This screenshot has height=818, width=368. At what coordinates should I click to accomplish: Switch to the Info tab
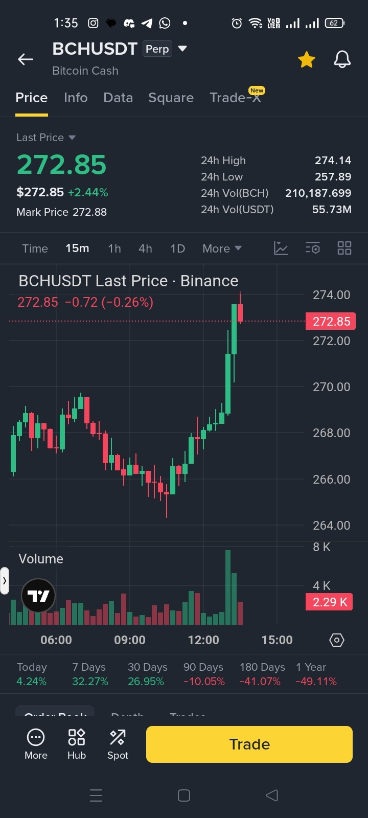point(76,98)
